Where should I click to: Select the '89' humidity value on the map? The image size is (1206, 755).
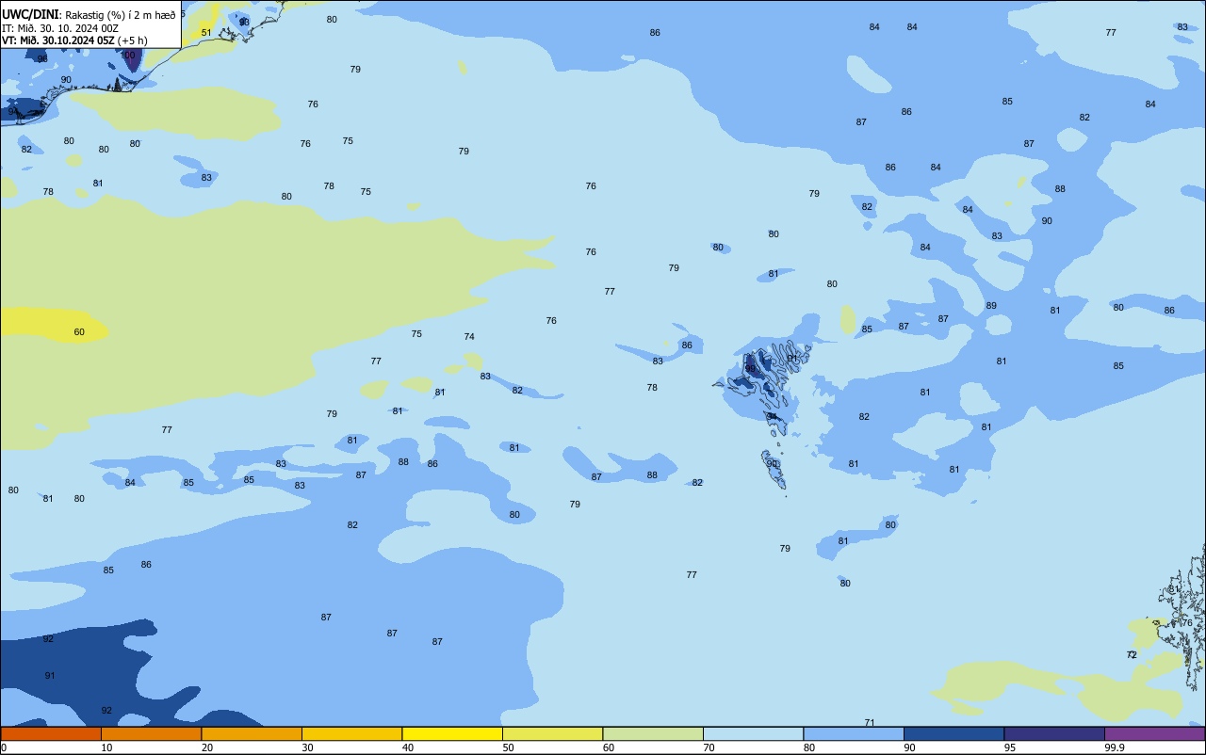point(991,306)
